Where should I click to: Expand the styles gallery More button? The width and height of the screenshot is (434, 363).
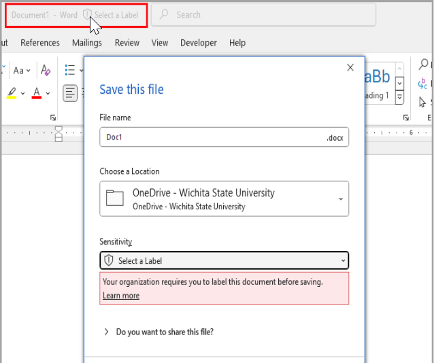pyautogui.click(x=399, y=97)
